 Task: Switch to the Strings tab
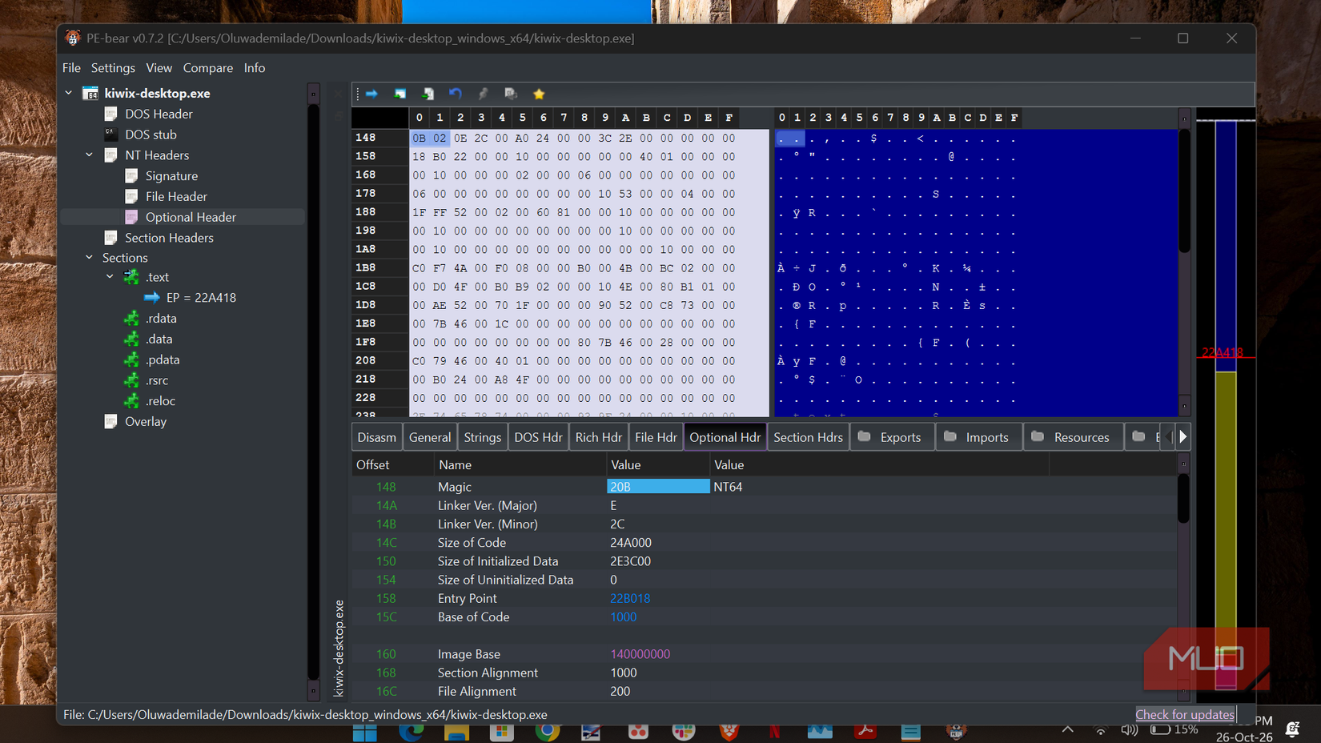pyautogui.click(x=482, y=437)
